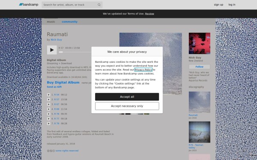
Task: Play track 1 R 54
Action: [x=48, y=95]
